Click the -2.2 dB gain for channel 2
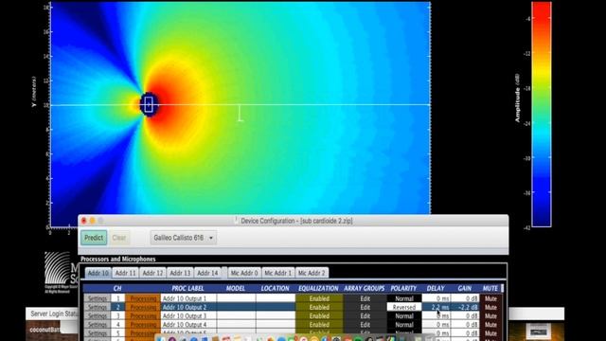Viewport: 606px width, 341px height. (465, 307)
